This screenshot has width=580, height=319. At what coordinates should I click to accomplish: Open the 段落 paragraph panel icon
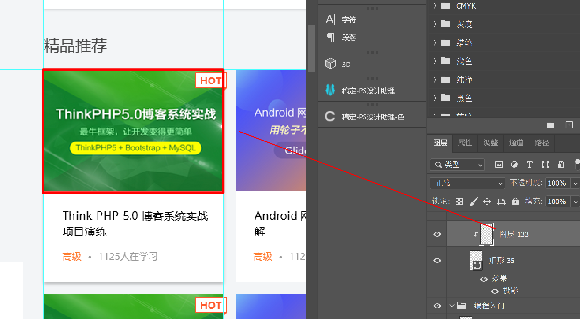(330, 38)
